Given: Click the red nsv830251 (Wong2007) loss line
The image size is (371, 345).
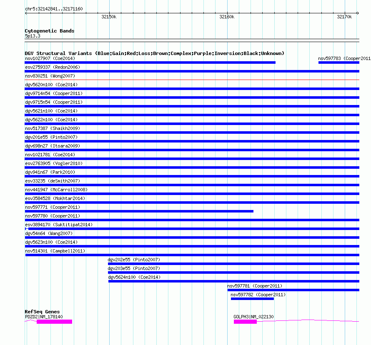Looking at the screenshot, I should click(x=192, y=80).
